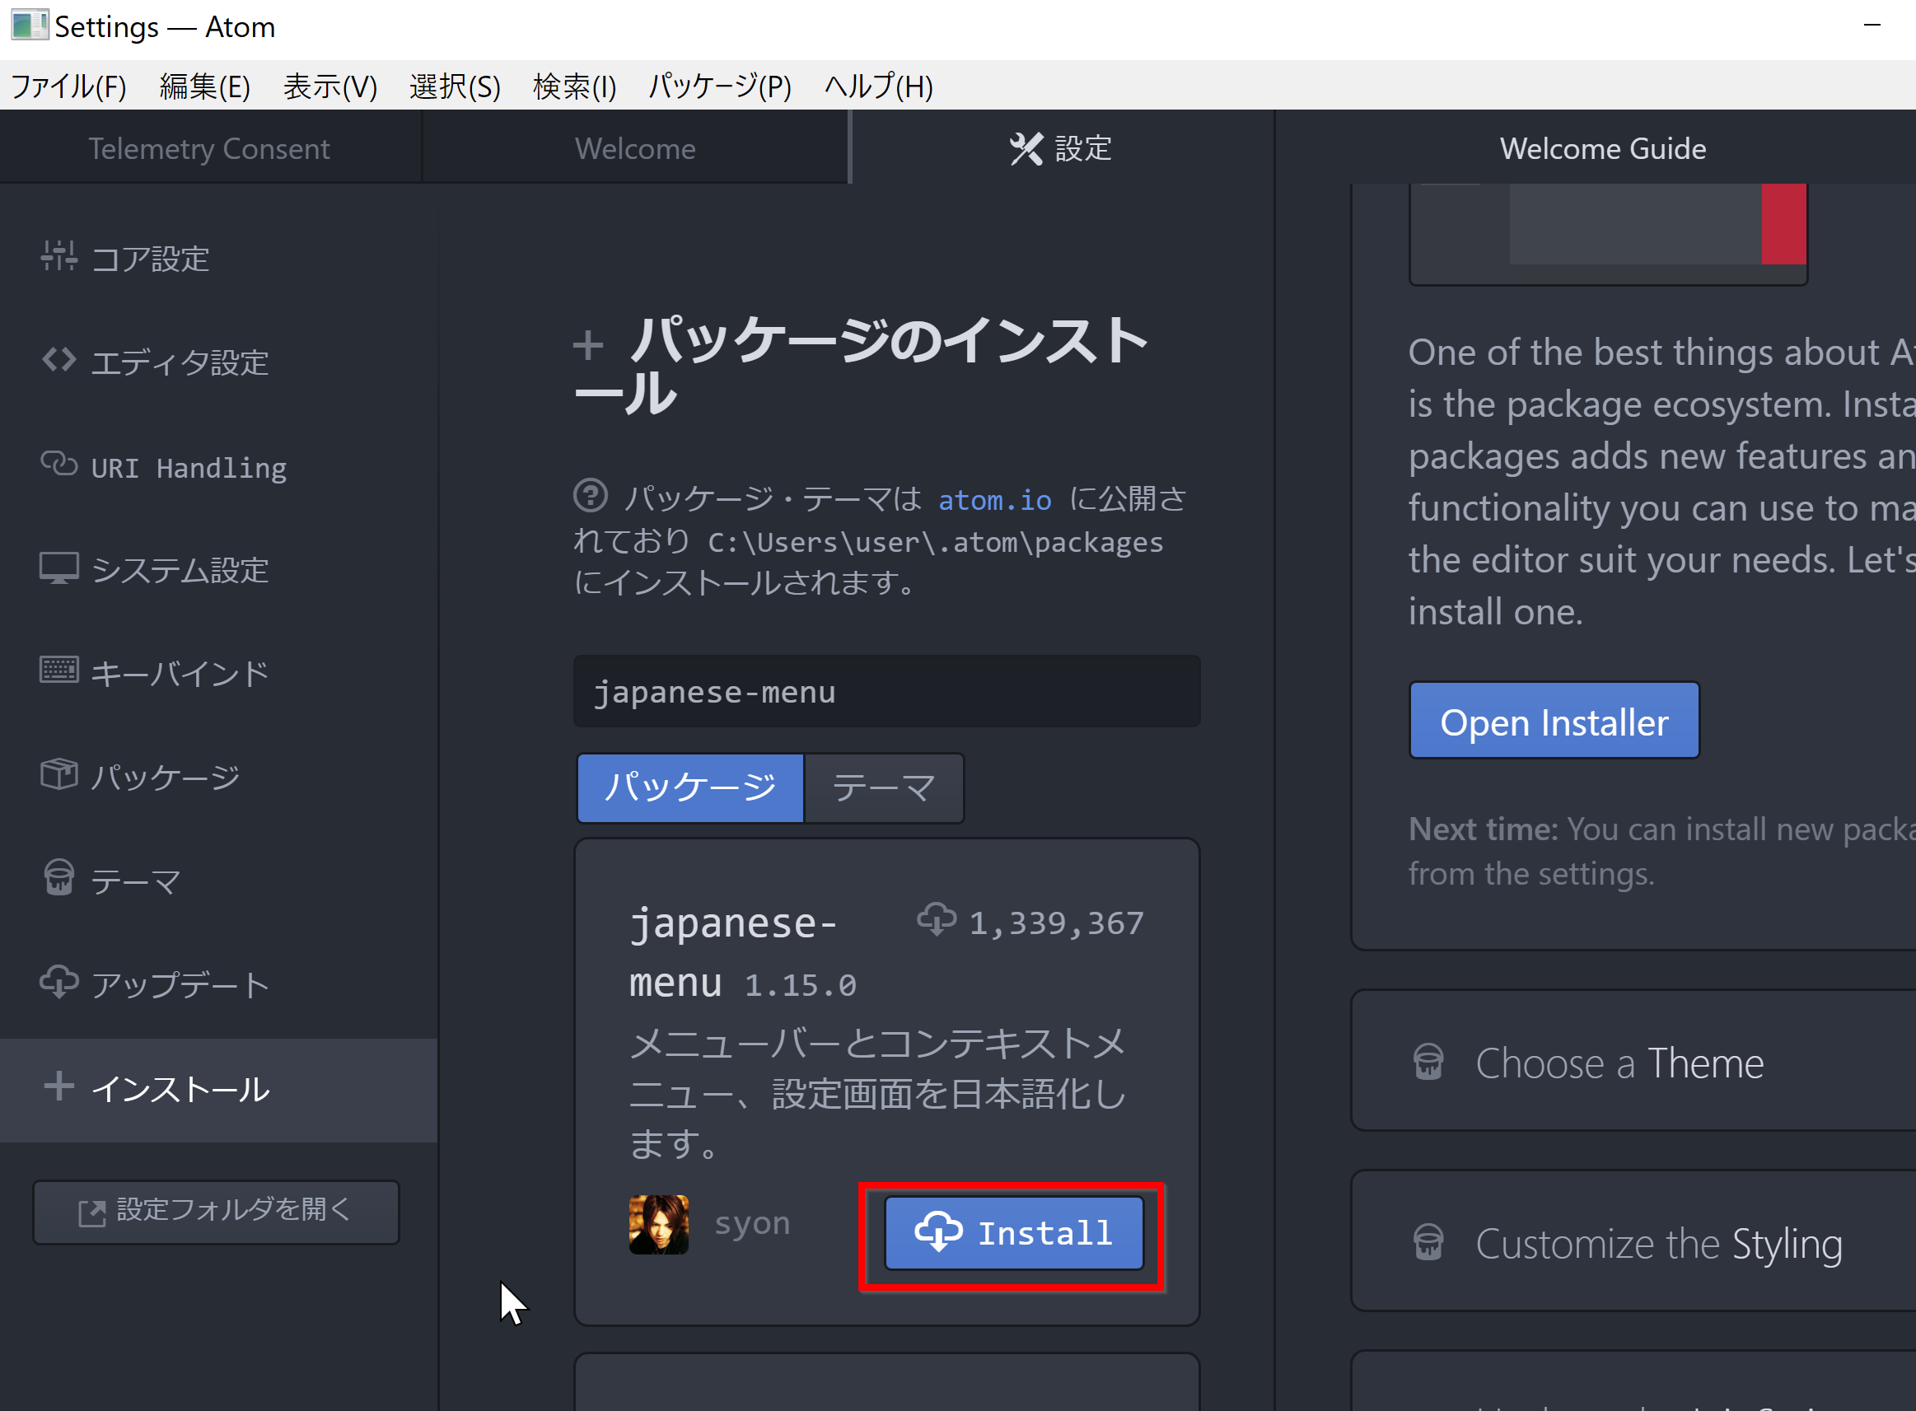Select the 設定 tab
Screen dimensions: 1916x1411
coord(1062,147)
